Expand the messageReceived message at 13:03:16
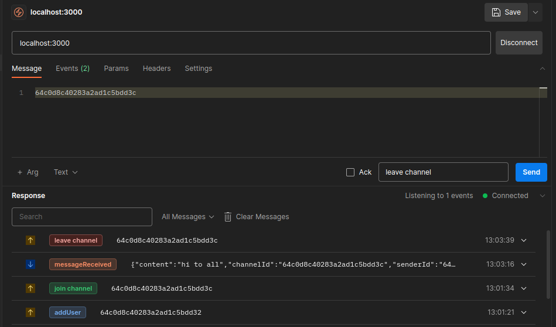556x327 pixels. 524,264
